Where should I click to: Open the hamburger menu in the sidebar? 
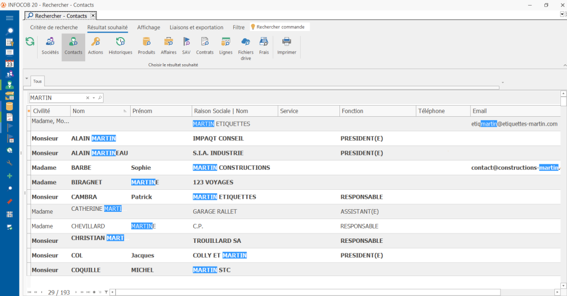tap(9, 18)
